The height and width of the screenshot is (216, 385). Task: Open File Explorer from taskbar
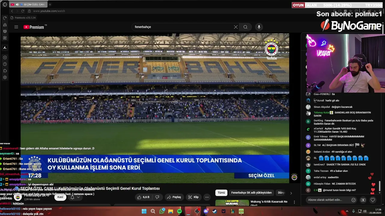coord(171,211)
